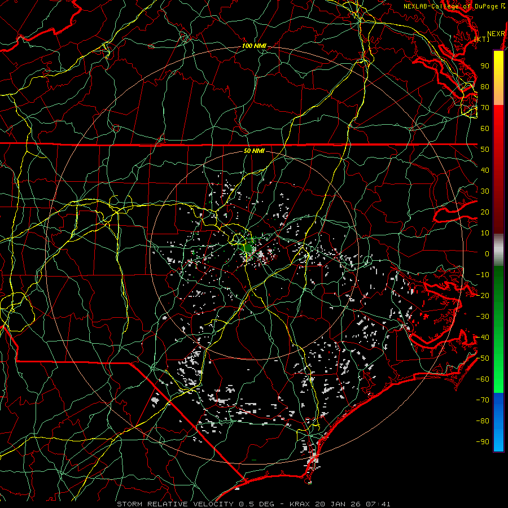Click the 80 label on velocity scale

tap(485, 86)
